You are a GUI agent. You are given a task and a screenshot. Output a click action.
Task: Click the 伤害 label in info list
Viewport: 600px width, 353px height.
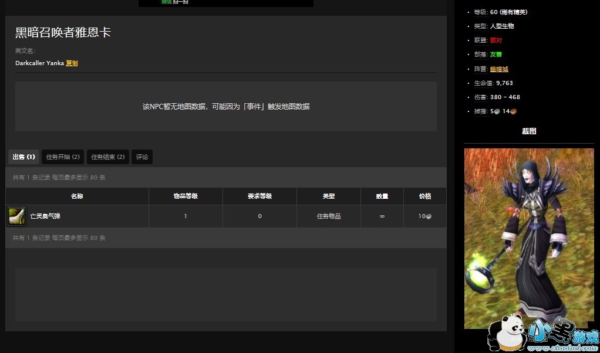(x=481, y=97)
